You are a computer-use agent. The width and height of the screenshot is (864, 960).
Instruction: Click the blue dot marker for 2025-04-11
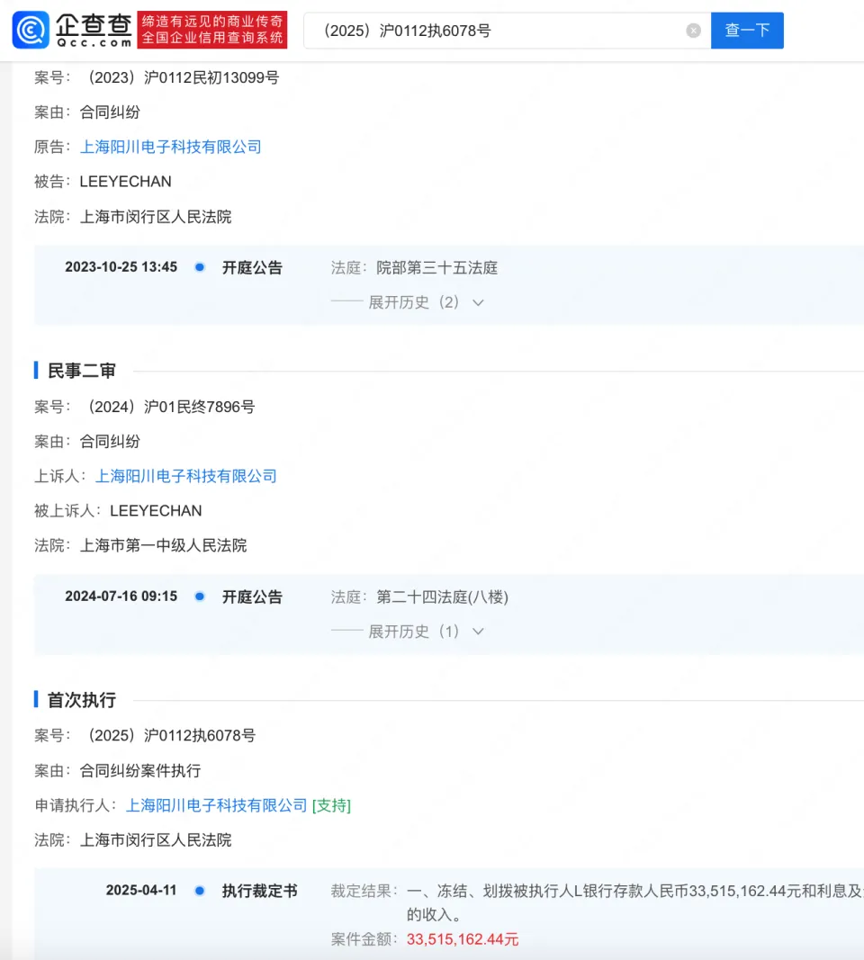tap(200, 891)
